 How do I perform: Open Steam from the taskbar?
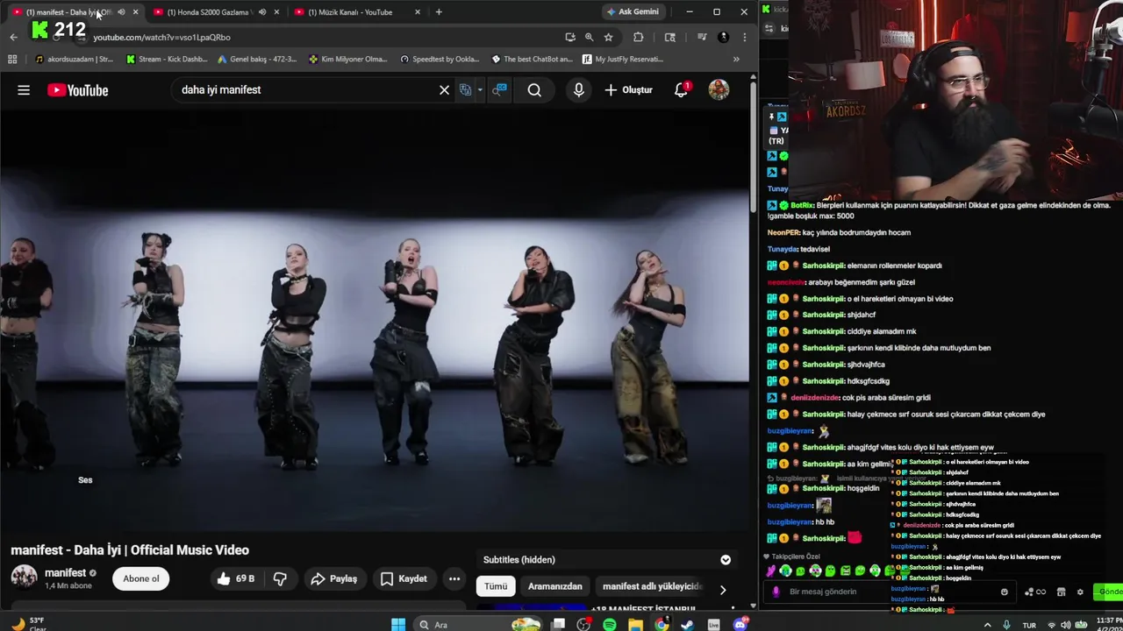(x=687, y=625)
